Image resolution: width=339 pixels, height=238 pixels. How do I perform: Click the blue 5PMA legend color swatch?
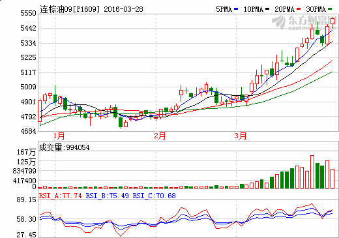click(x=236, y=9)
